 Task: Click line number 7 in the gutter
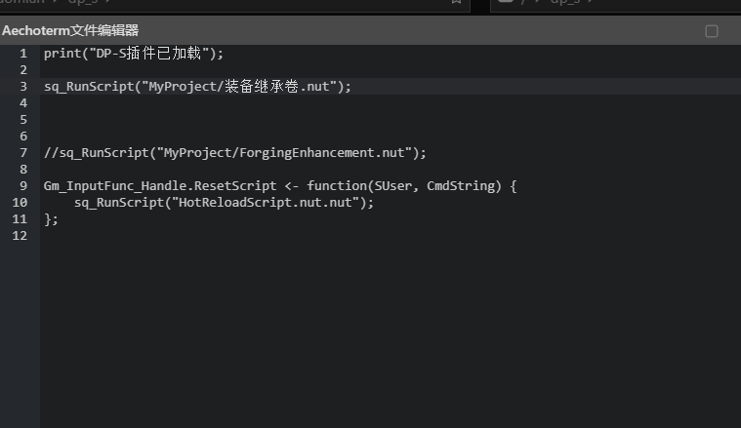point(22,153)
